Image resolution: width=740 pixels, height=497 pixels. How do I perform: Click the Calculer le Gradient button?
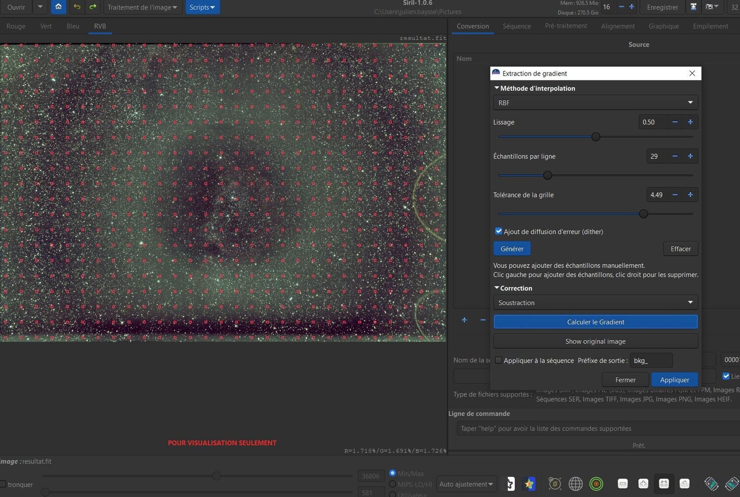point(595,322)
